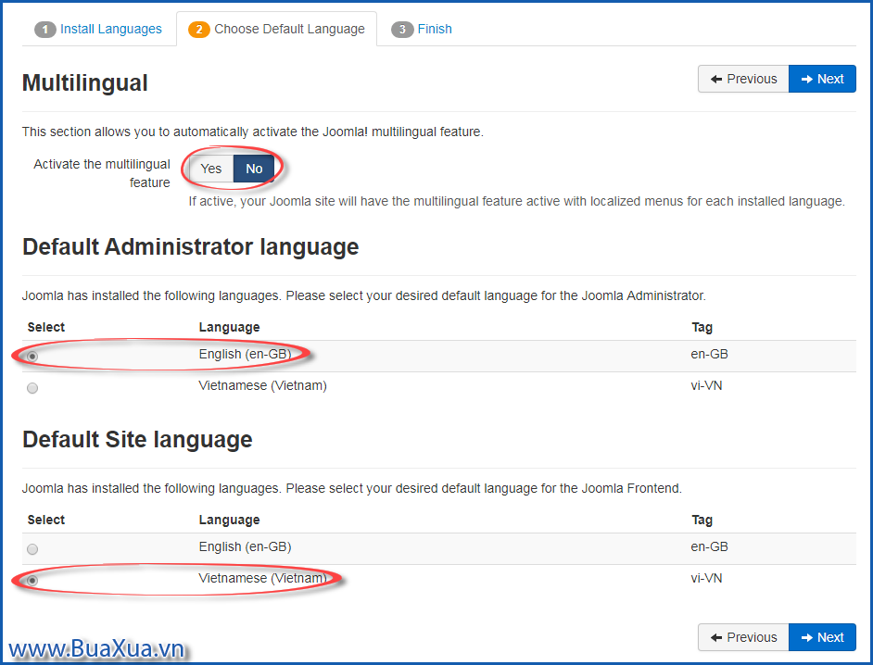873x665 pixels.
Task: Click the vi-VN tag in Administrator table
Action: click(706, 385)
